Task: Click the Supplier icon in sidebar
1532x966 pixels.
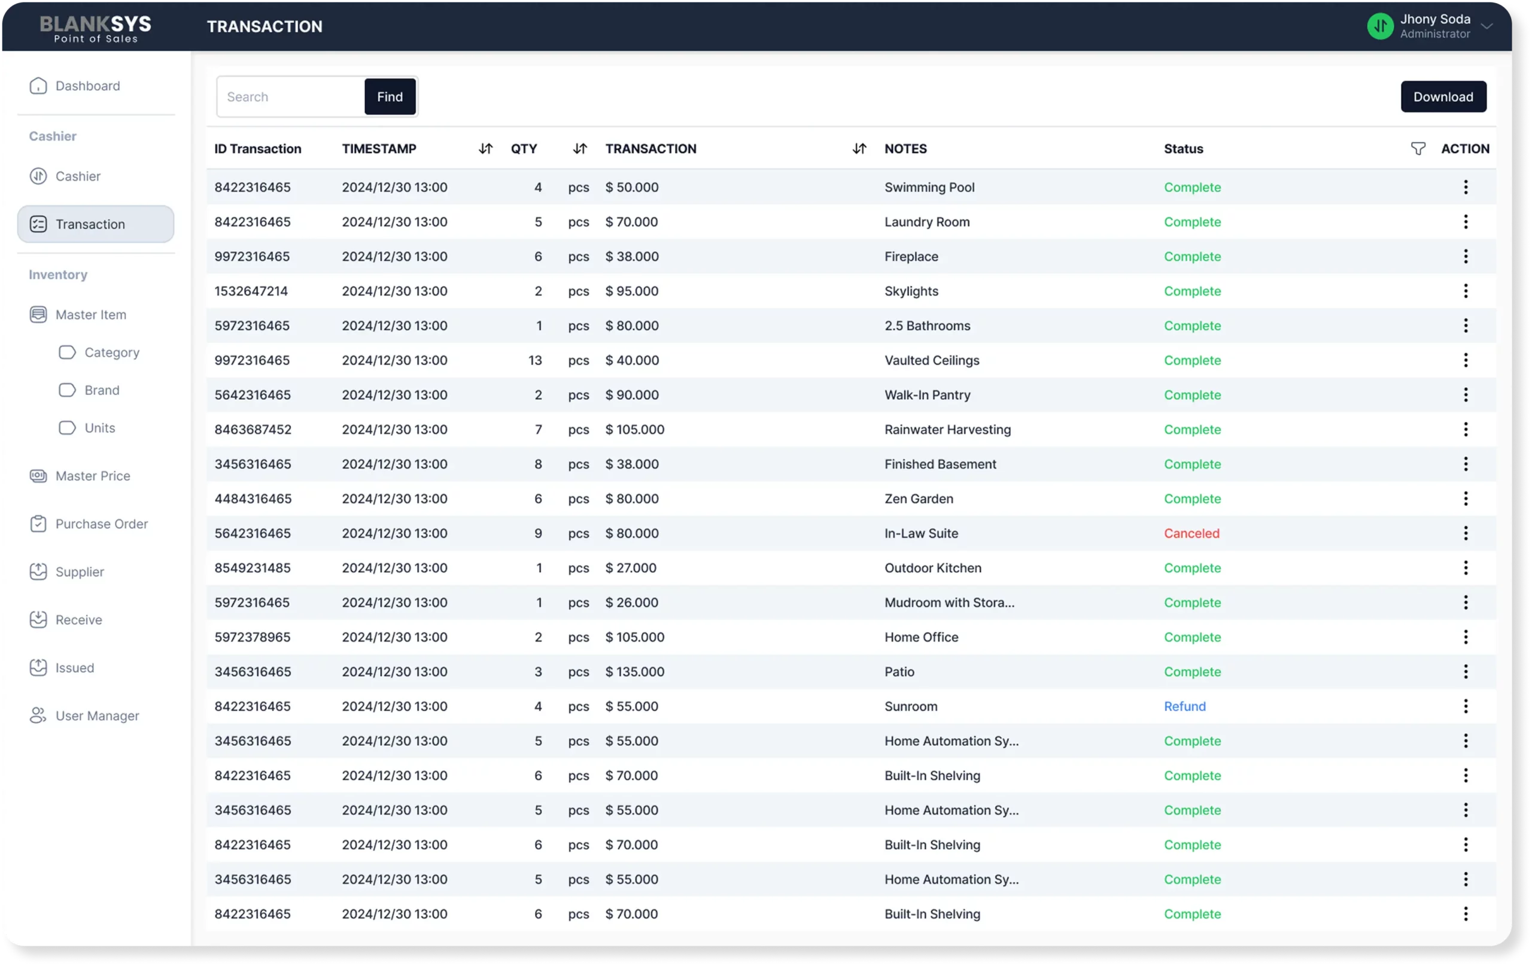Action: (x=38, y=572)
